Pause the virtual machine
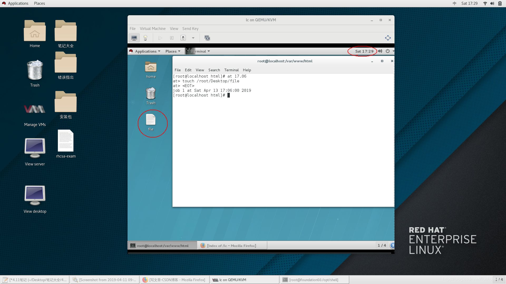This screenshot has height=284, width=506. point(172,38)
